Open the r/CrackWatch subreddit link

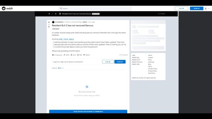click(59, 22)
